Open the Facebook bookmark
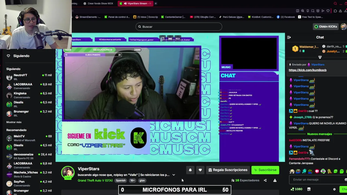Image resolution: width=347 pixels, height=195 pixels. point(286,17)
